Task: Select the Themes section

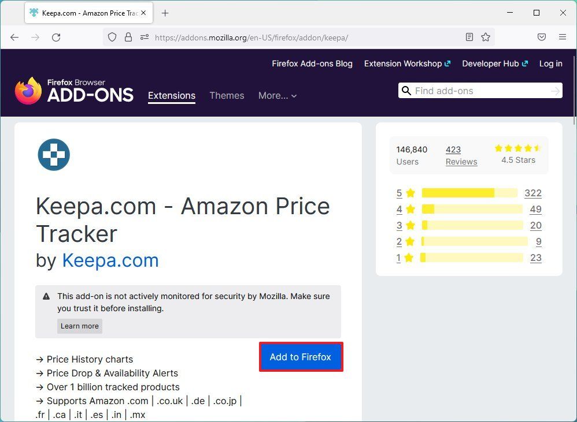Action: (227, 96)
